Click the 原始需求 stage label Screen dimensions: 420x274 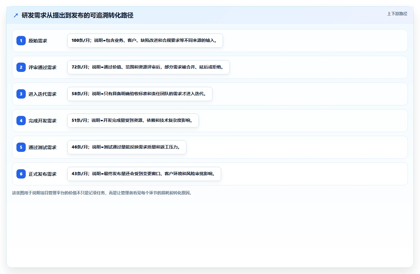tap(38, 41)
